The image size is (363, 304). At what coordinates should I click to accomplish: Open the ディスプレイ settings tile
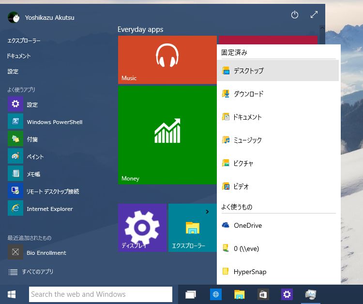click(142, 228)
